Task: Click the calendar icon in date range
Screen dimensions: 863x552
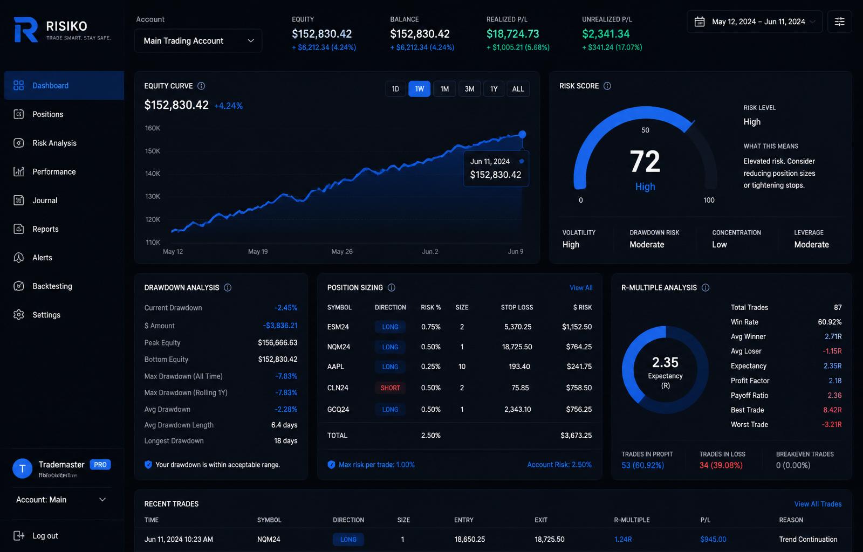Action: 700,22
